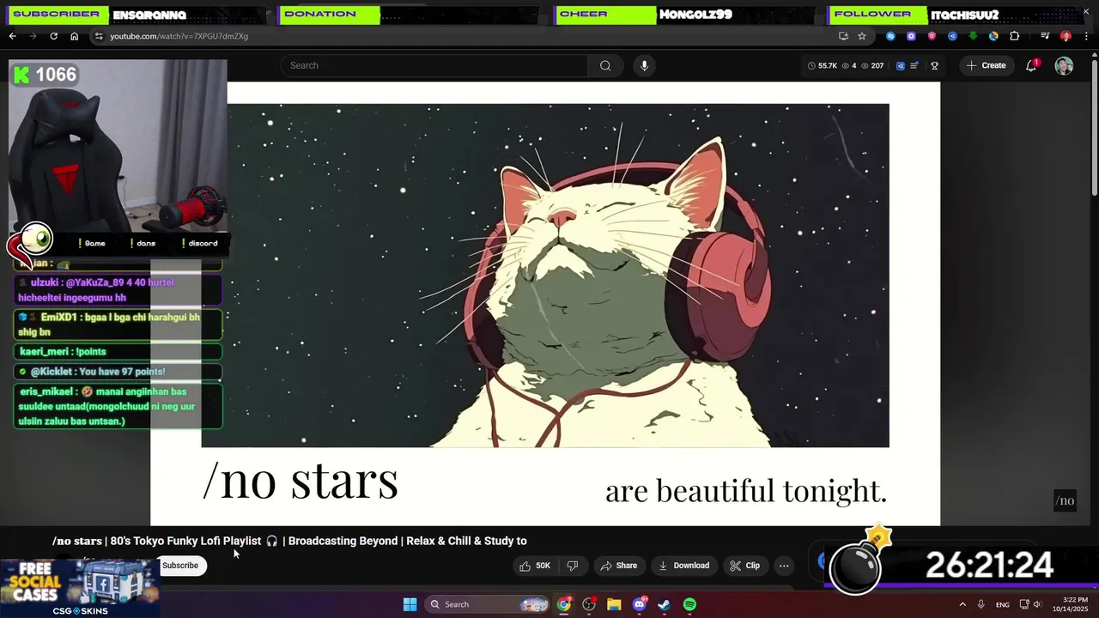The width and height of the screenshot is (1099, 618).
Task: Open Spotify from the taskbar
Action: coord(689,604)
